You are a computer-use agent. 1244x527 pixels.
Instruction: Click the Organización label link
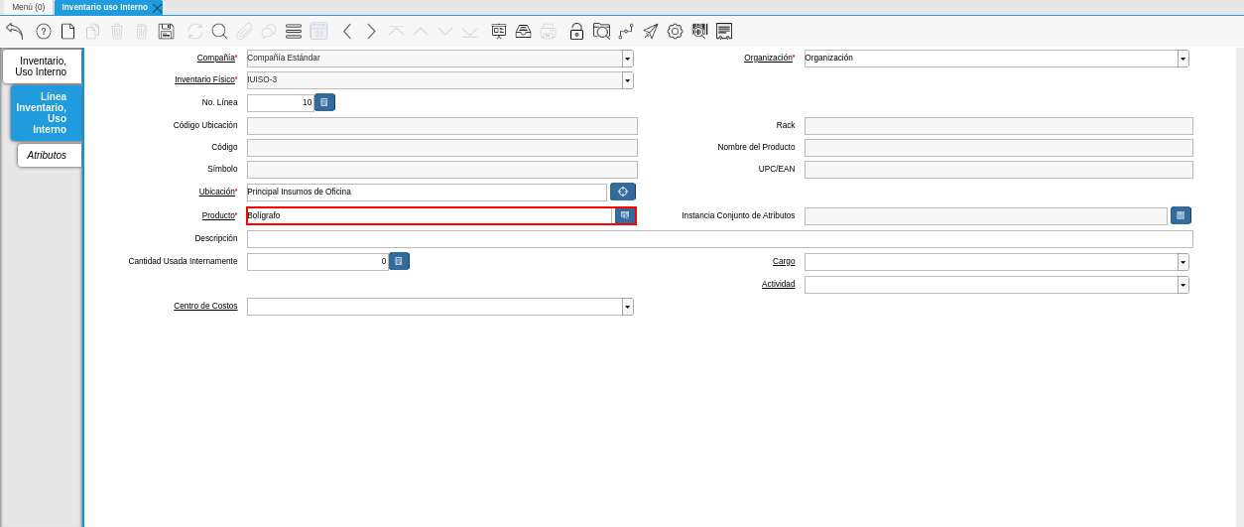pos(768,58)
